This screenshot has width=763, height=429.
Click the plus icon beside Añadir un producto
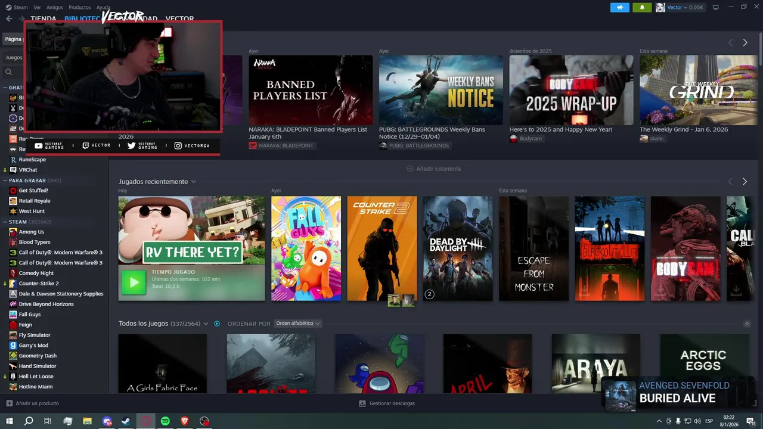[9, 403]
